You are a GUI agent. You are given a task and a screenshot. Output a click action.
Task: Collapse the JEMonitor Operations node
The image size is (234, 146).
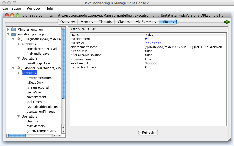click(19, 116)
